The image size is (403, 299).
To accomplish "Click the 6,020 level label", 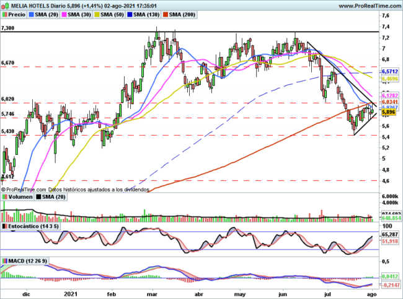I will click(x=7, y=99).
